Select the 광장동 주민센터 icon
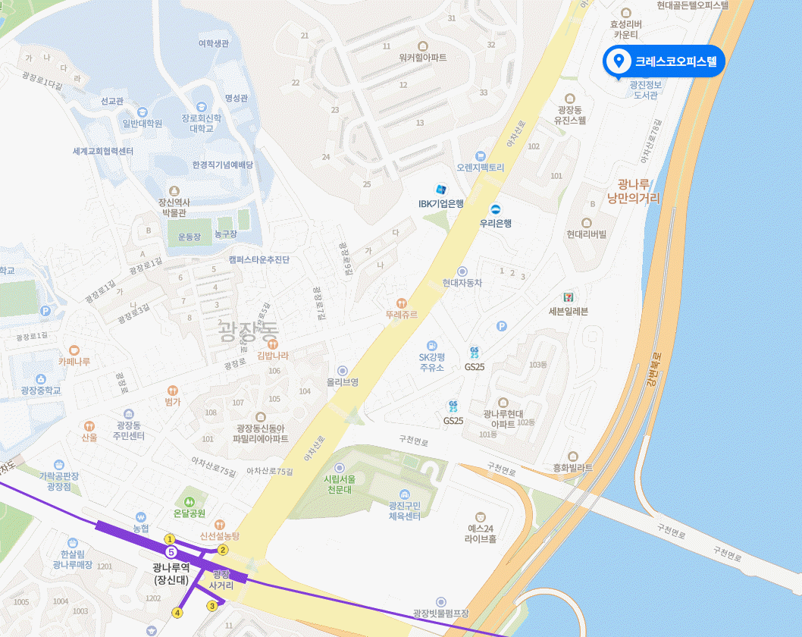This screenshot has width=802, height=637. click(129, 413)
